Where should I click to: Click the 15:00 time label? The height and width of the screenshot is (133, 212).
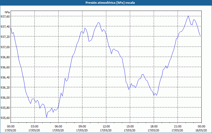tap(130, 127)
